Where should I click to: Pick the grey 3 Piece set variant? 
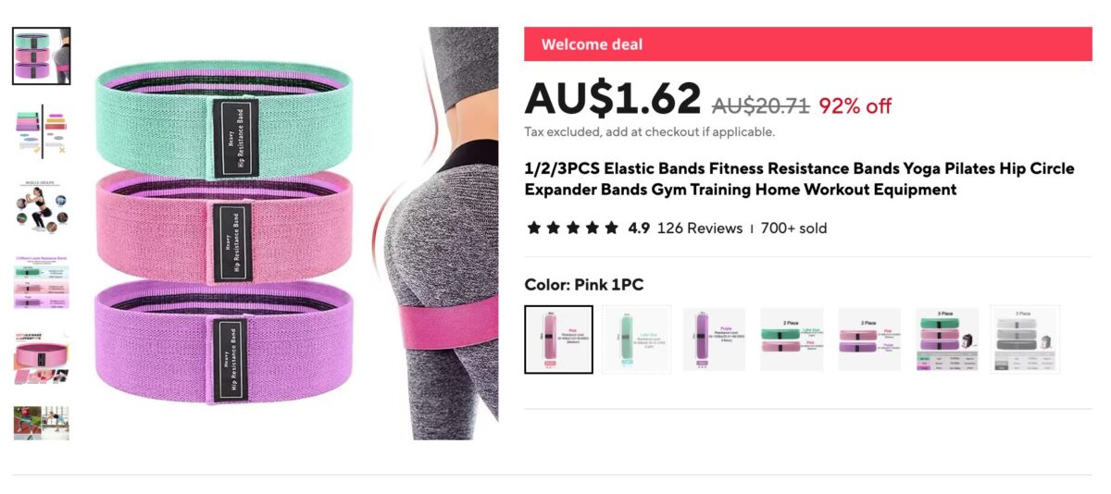[1025, 340]
